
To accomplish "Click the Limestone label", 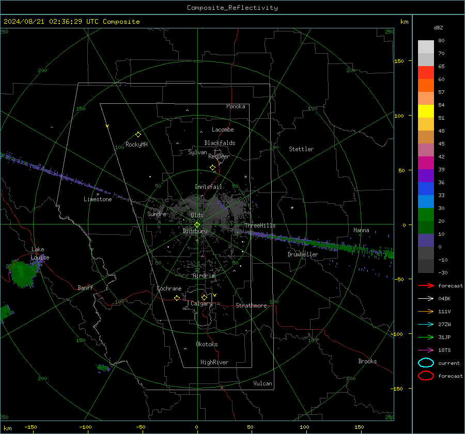I will pos(98,199).
